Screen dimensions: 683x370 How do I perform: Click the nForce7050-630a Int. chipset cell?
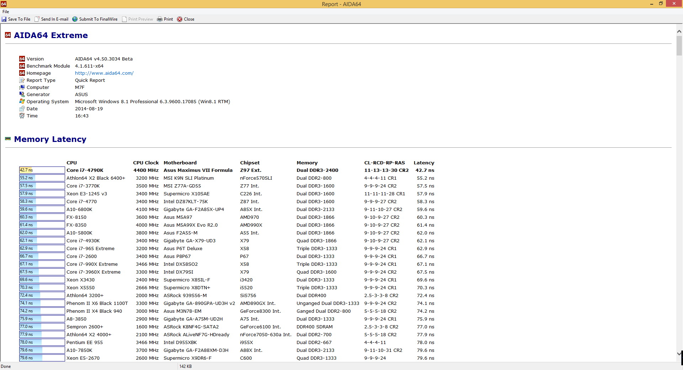click(266, 334)
